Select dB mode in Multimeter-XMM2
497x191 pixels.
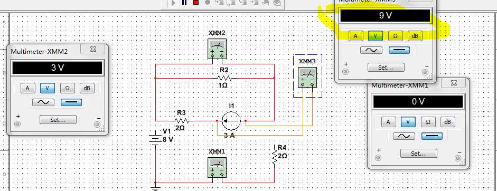point(87,88)
